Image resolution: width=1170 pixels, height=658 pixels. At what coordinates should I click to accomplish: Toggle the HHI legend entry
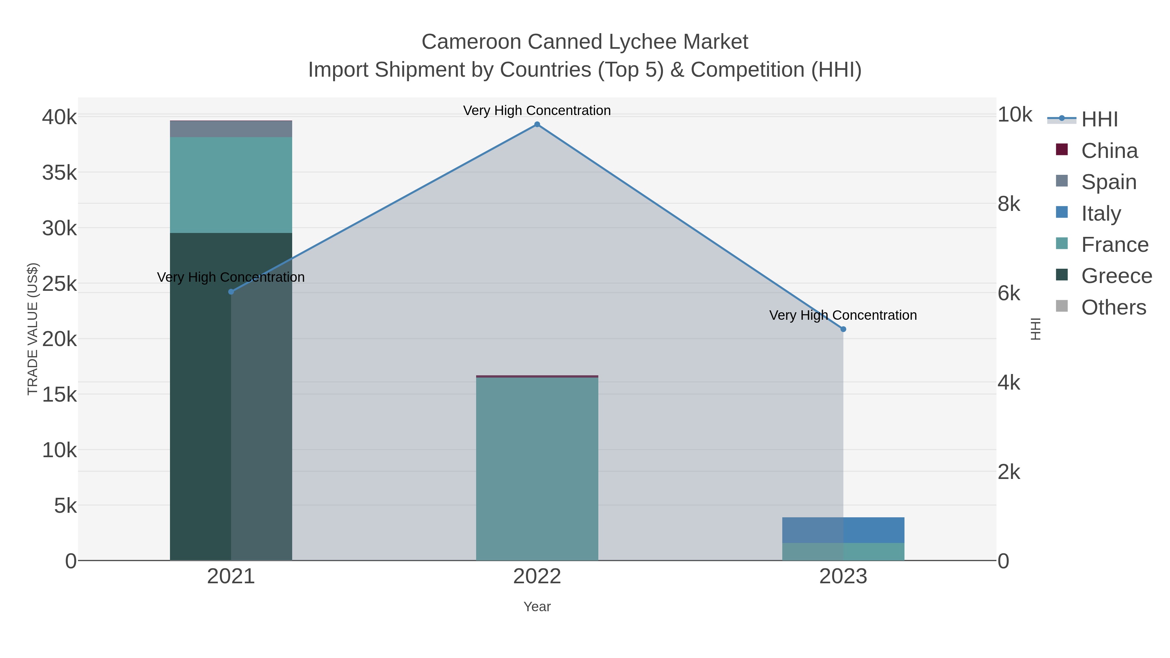[x=1083, y=120]
